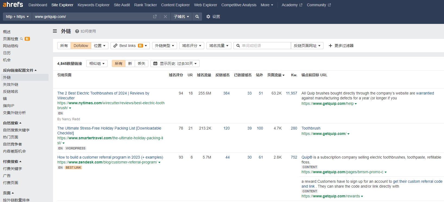Click 更多过滤器 button
This screenshot has width=444, height=202.
[341, 46]
